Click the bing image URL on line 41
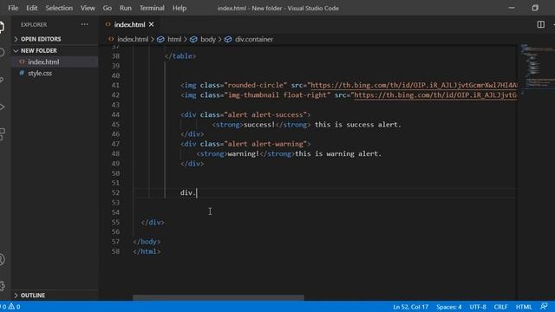This screenshot has width=555, height=312. [x=414, y=85]
